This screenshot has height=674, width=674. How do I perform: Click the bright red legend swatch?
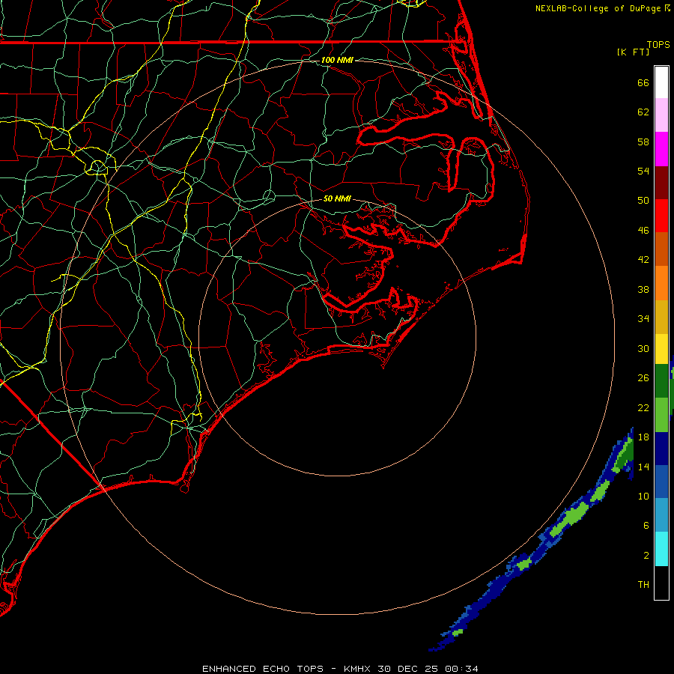pos(661,216)
